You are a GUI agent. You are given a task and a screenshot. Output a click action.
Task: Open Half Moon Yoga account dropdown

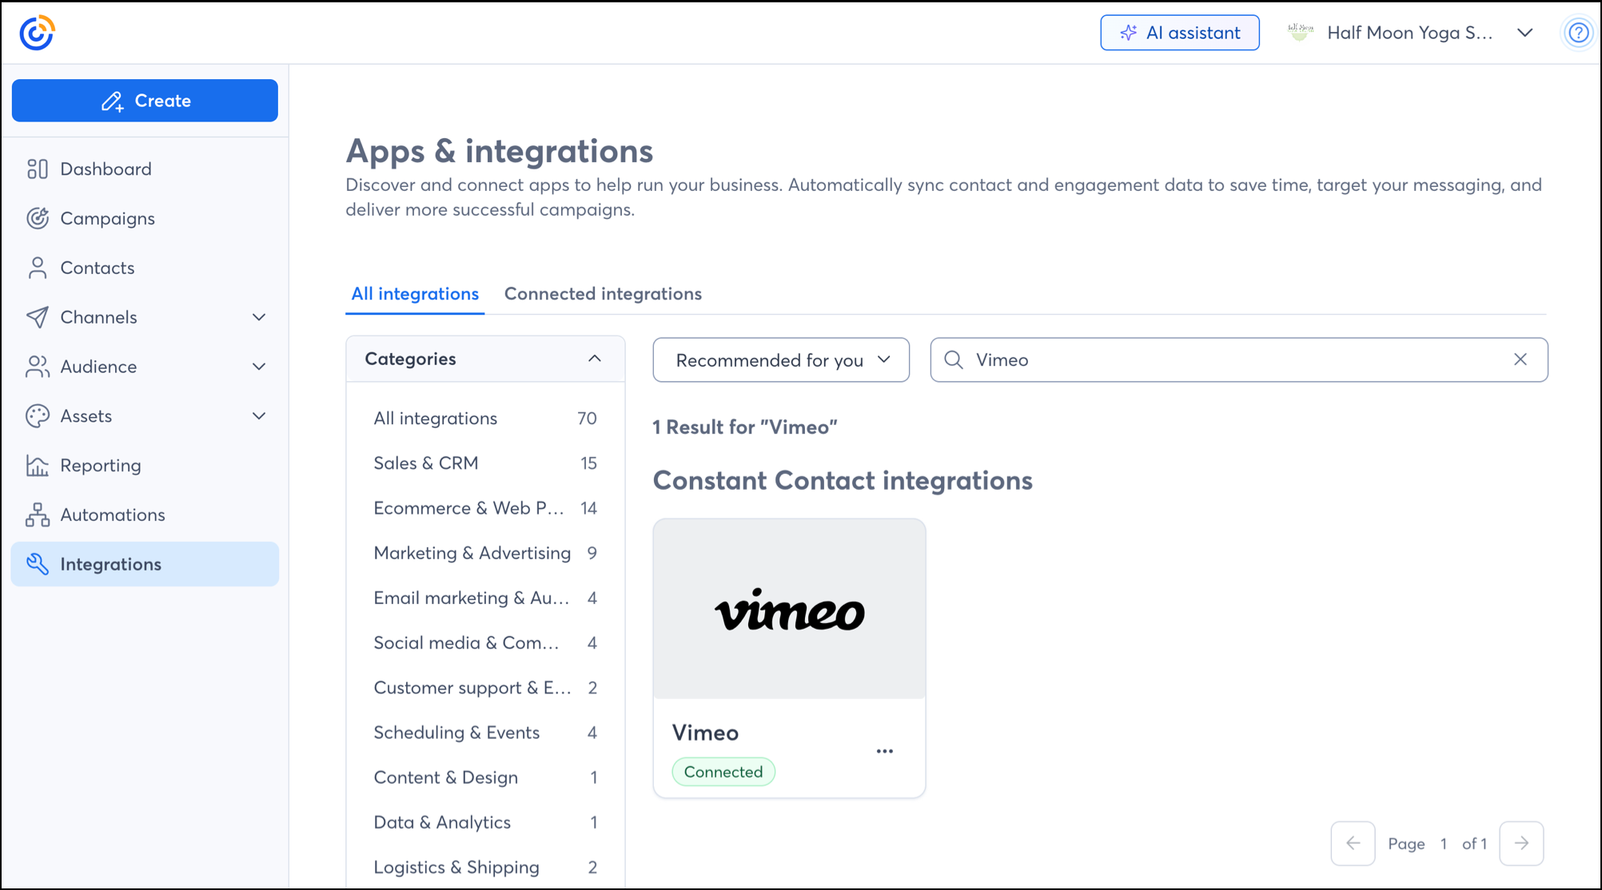coord(1524,33)
